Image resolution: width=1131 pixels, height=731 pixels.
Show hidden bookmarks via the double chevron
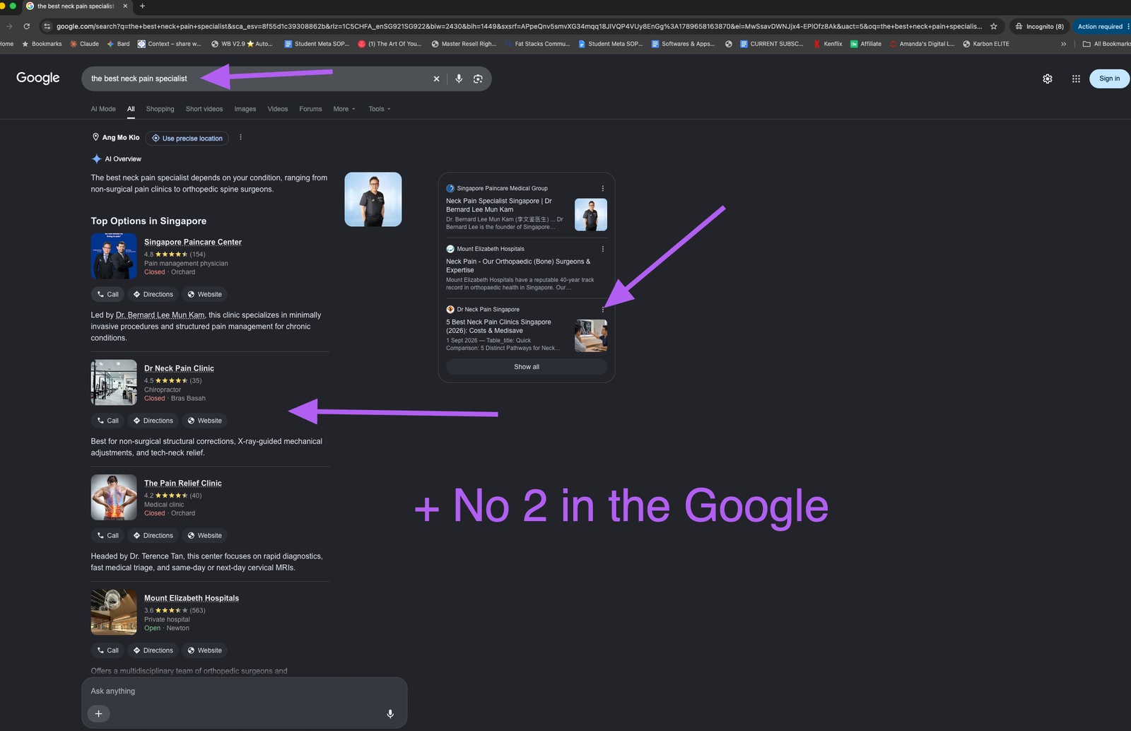pyautogui.click(x=1063, y=44)
